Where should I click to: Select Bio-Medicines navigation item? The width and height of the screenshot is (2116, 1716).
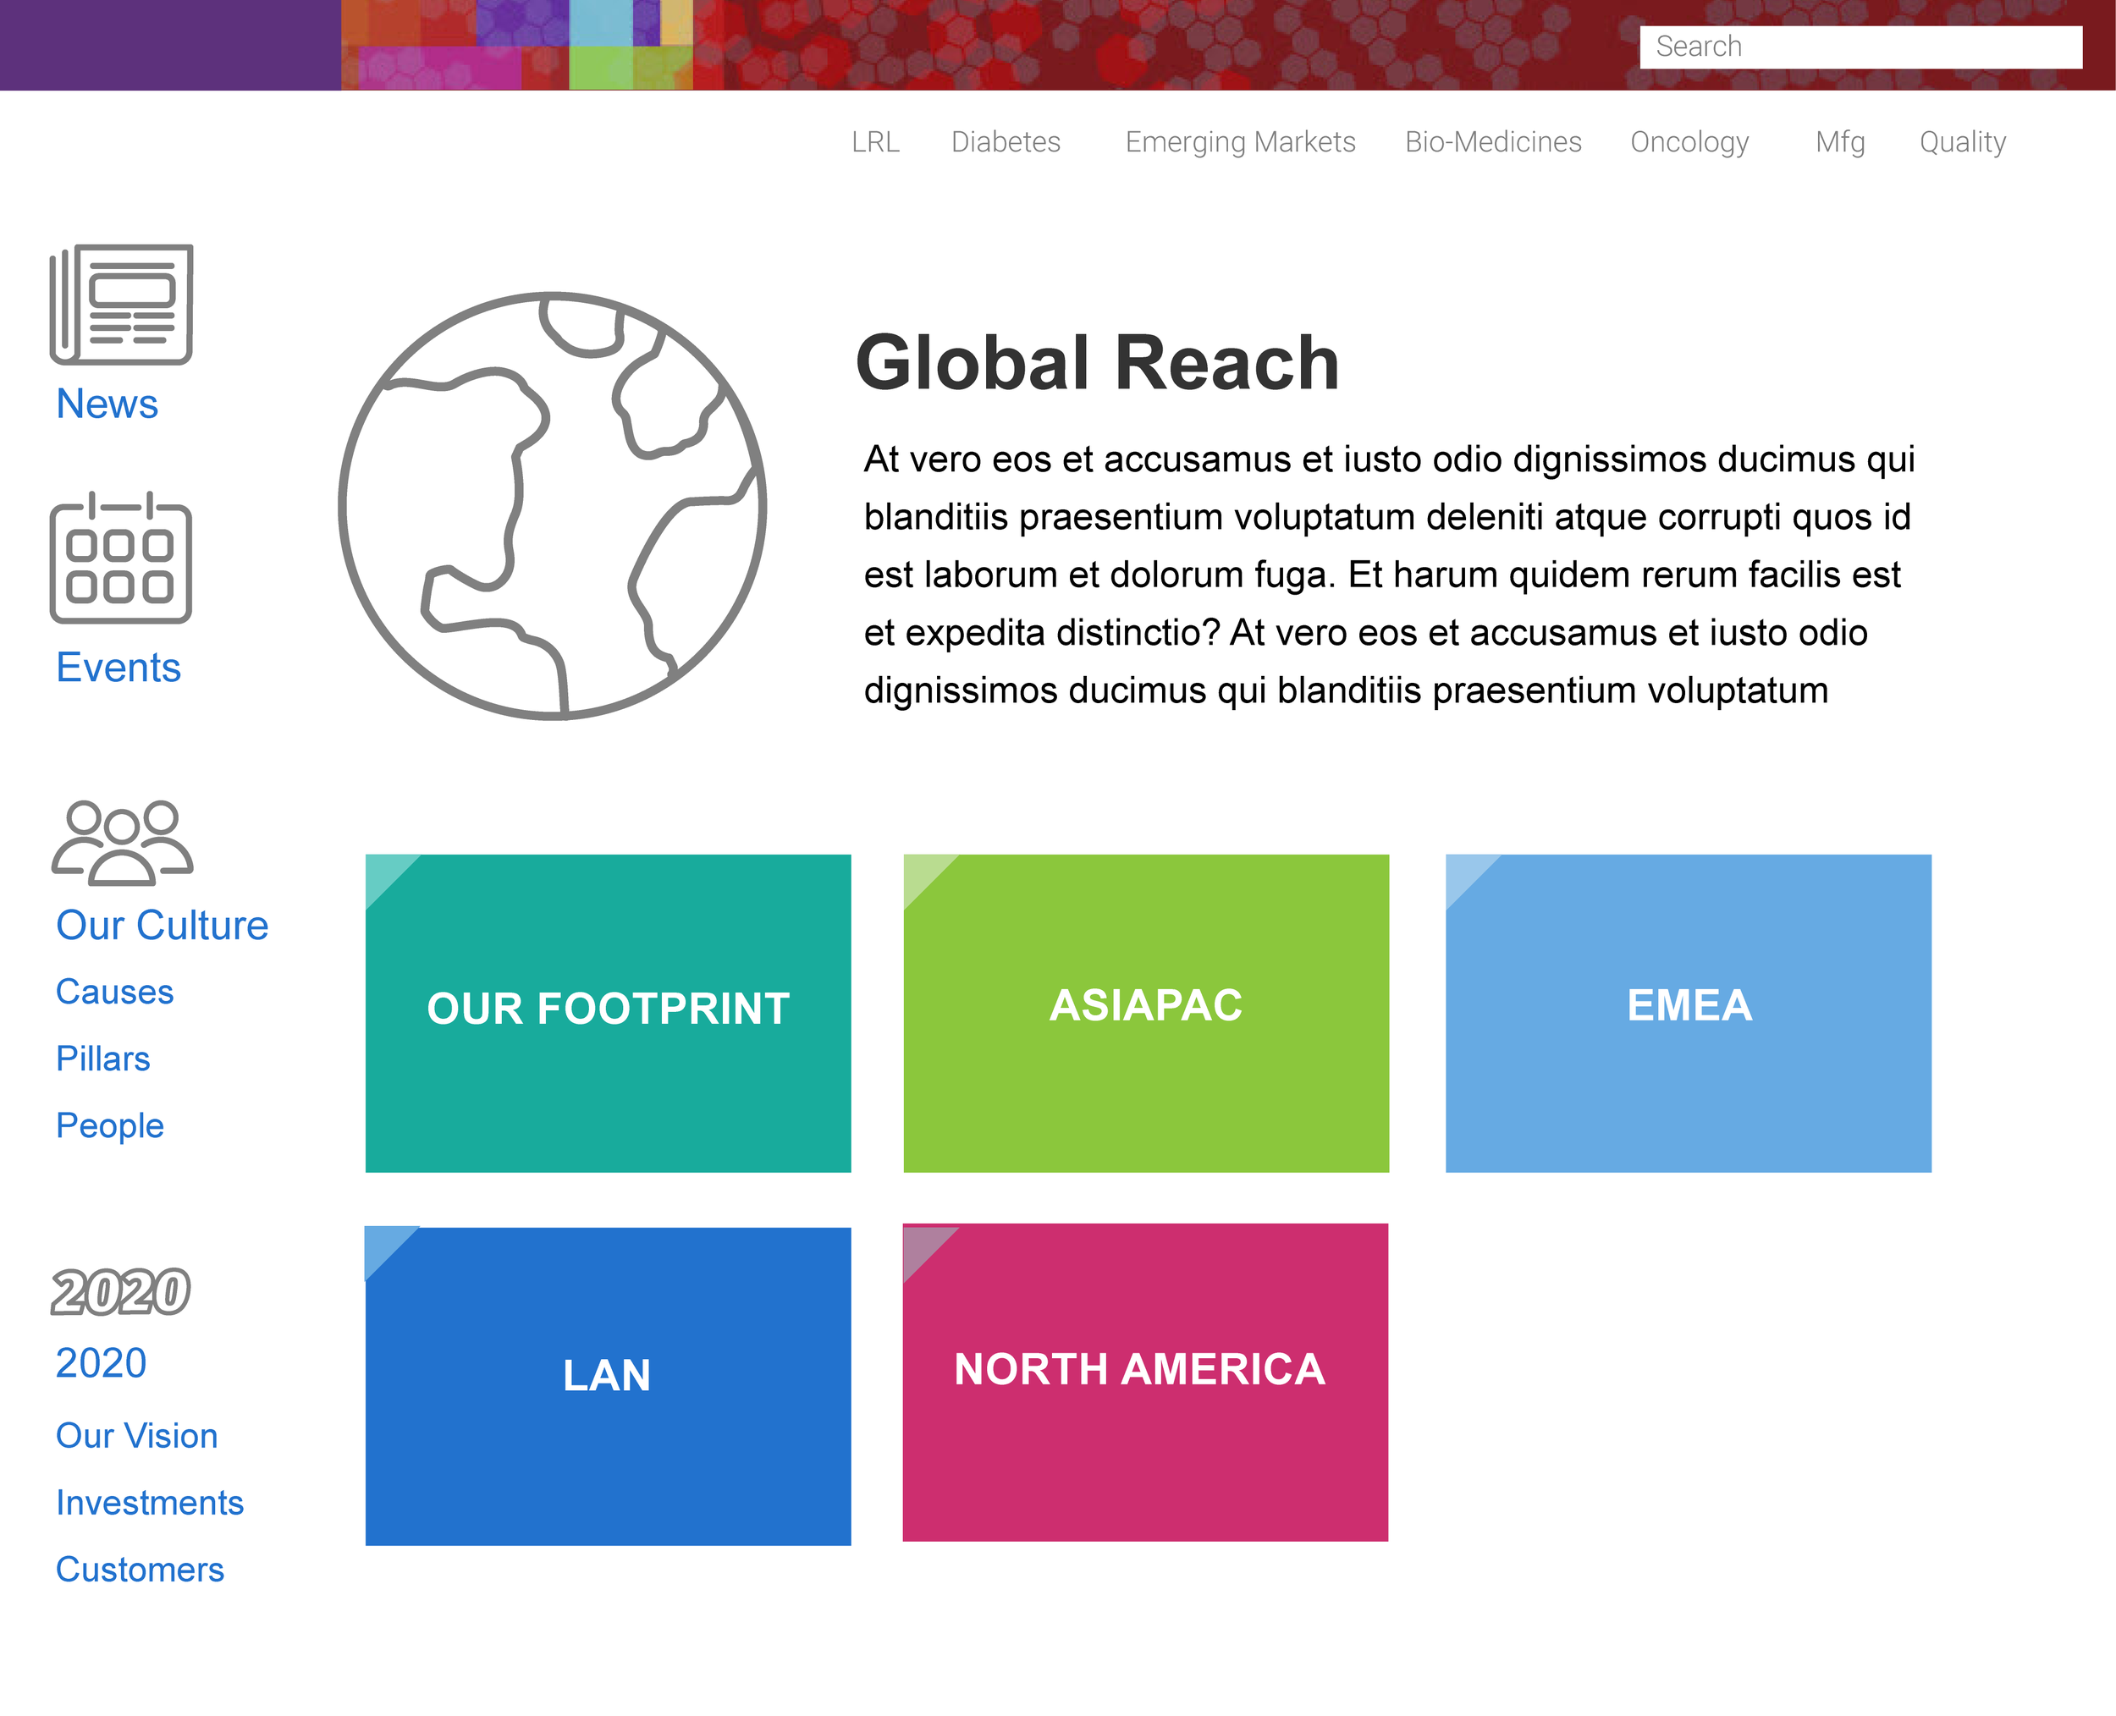pos(1493,142)
